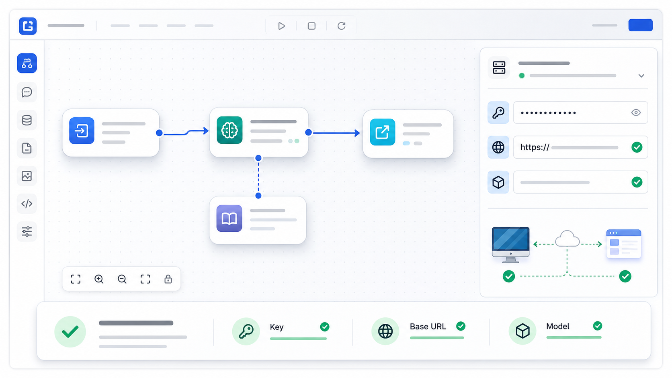Click the frame-corners icon next to lock
672x378 pixels.
[145, 279]
